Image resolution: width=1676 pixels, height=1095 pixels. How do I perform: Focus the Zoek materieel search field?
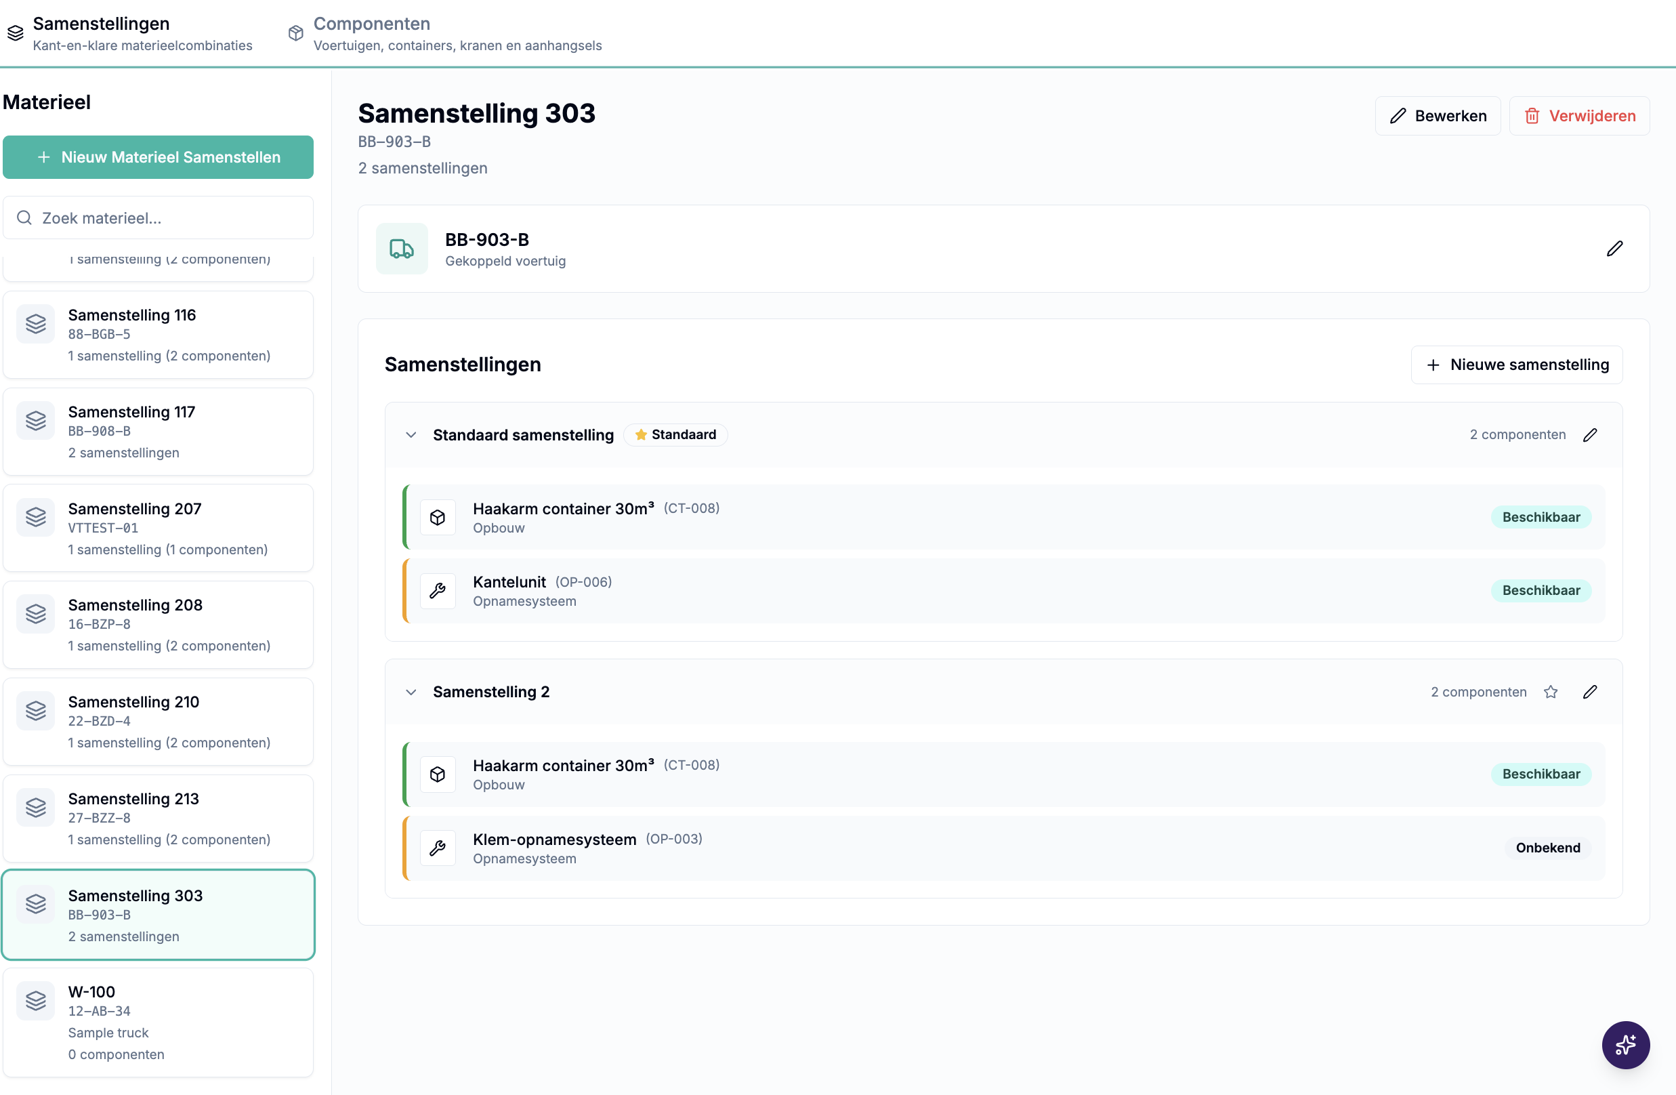(158, 218)
